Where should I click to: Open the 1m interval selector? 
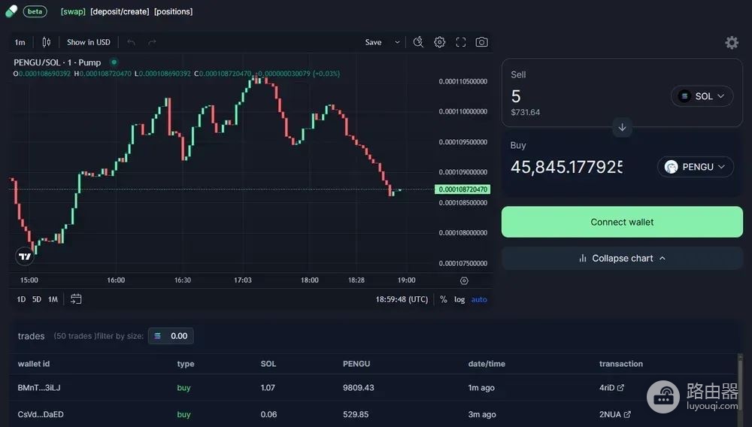coord(20,42)
